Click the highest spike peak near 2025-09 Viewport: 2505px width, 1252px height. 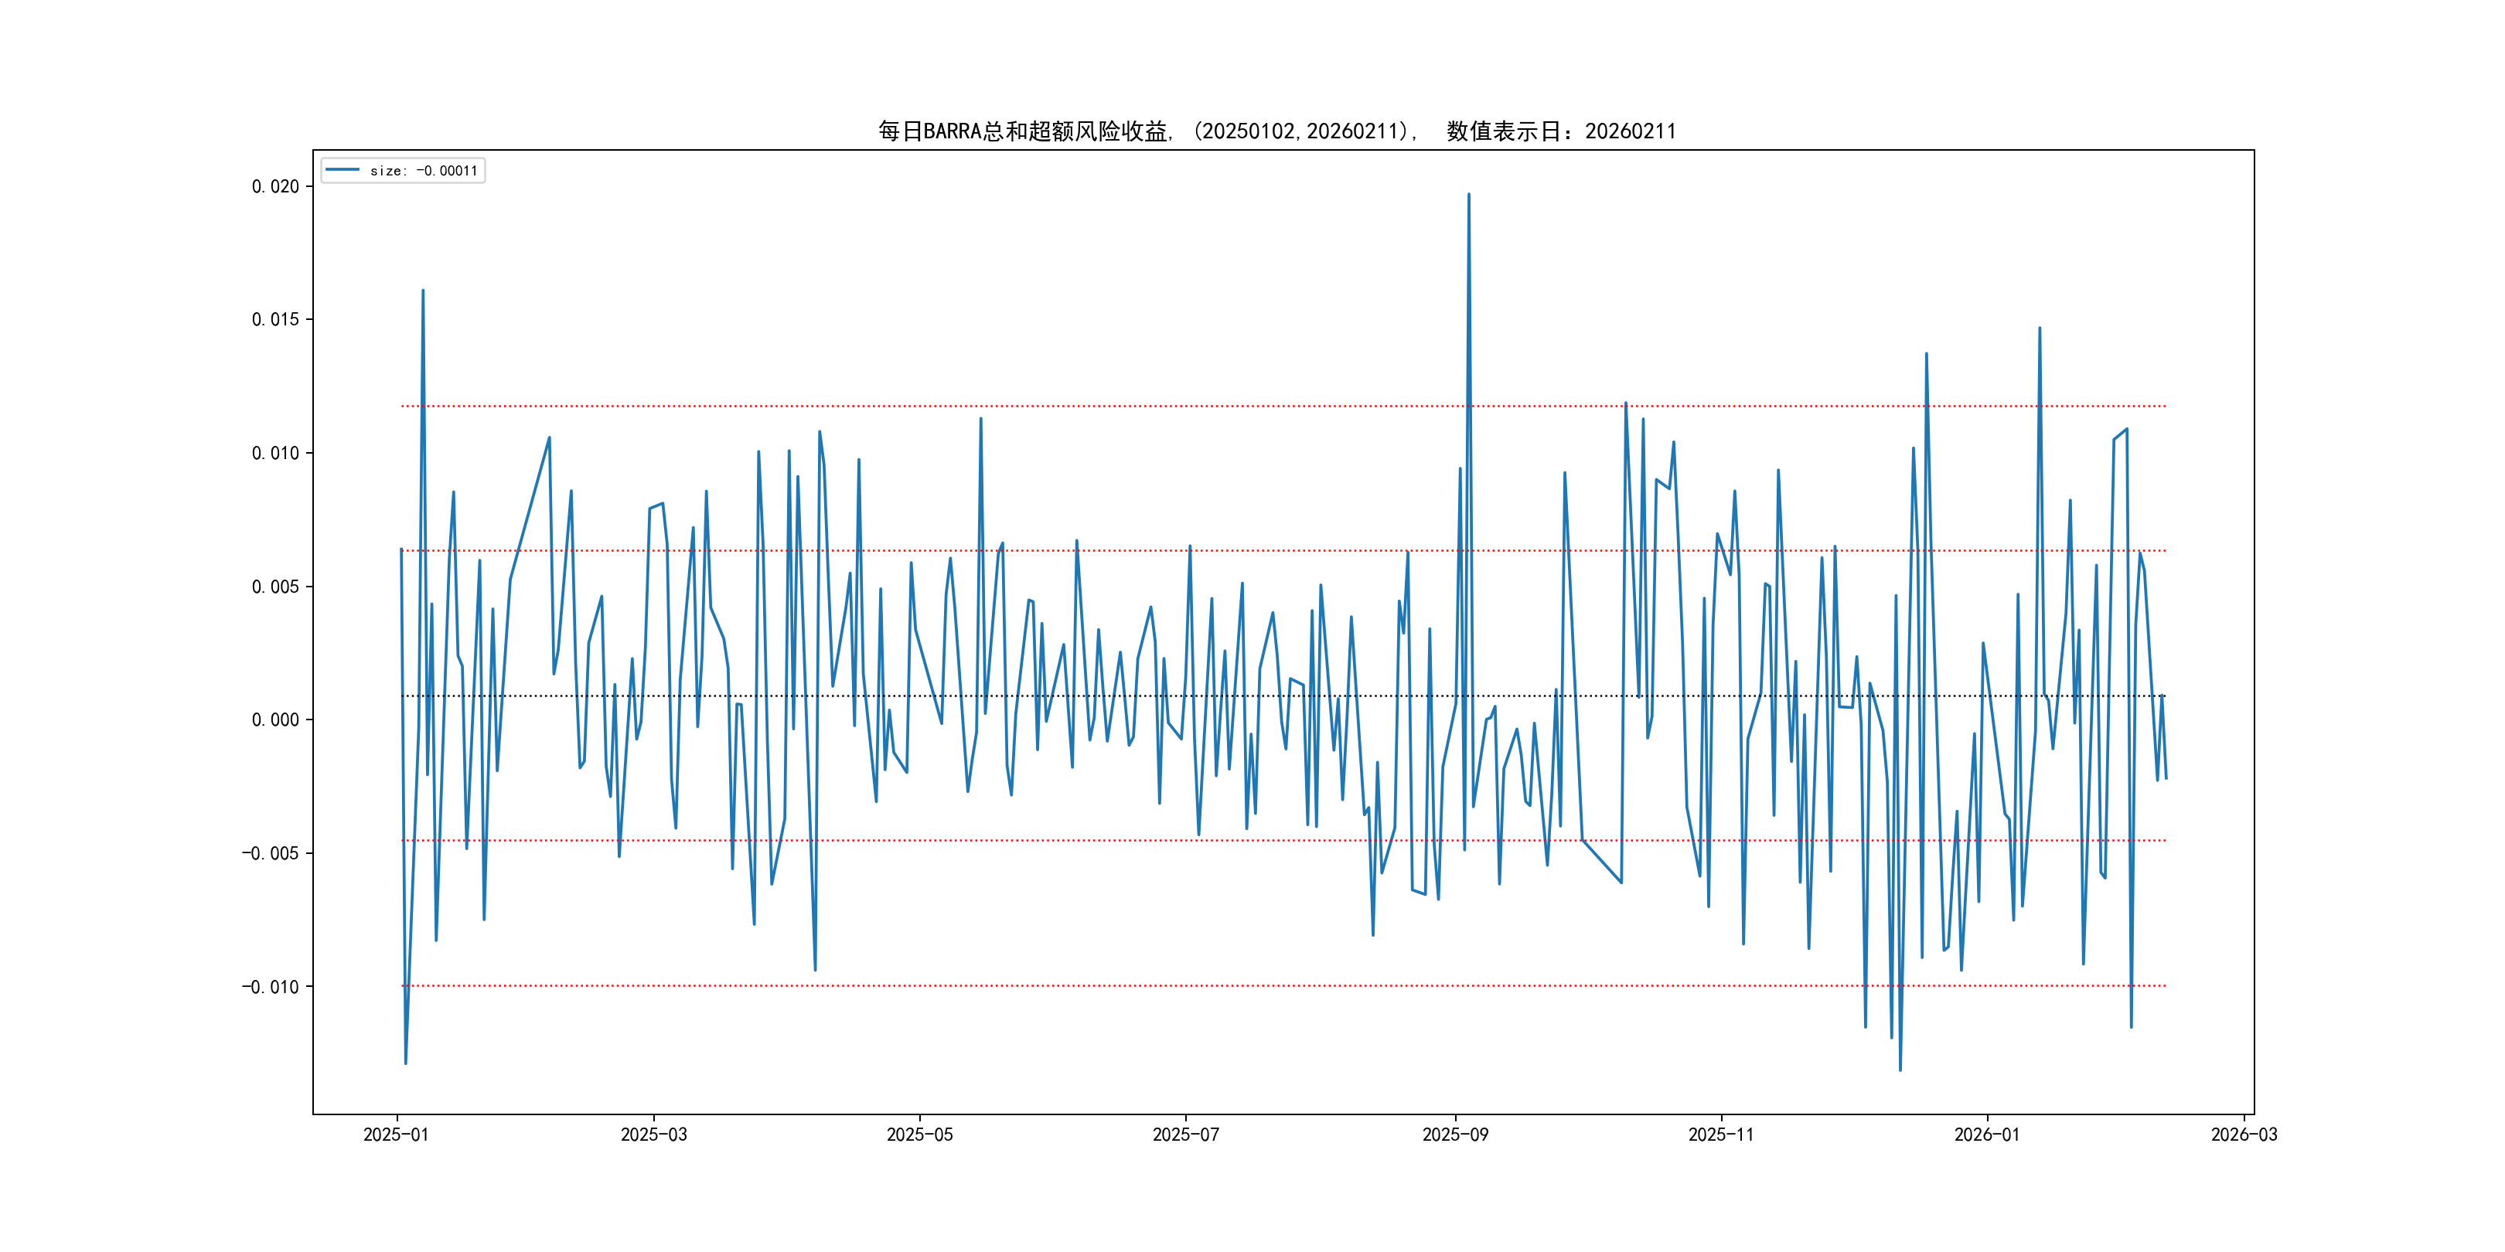(x=1468, y=196)
